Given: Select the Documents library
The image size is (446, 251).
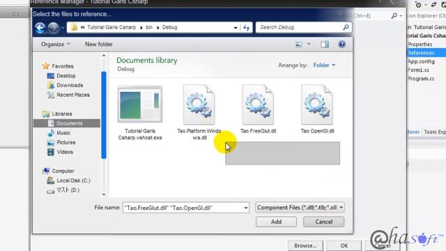Looking at the screenshot, I should click(x=67, y=123).
